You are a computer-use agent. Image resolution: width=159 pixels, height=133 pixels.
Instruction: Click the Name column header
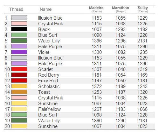pyautogui.click(x=46, y=9)
